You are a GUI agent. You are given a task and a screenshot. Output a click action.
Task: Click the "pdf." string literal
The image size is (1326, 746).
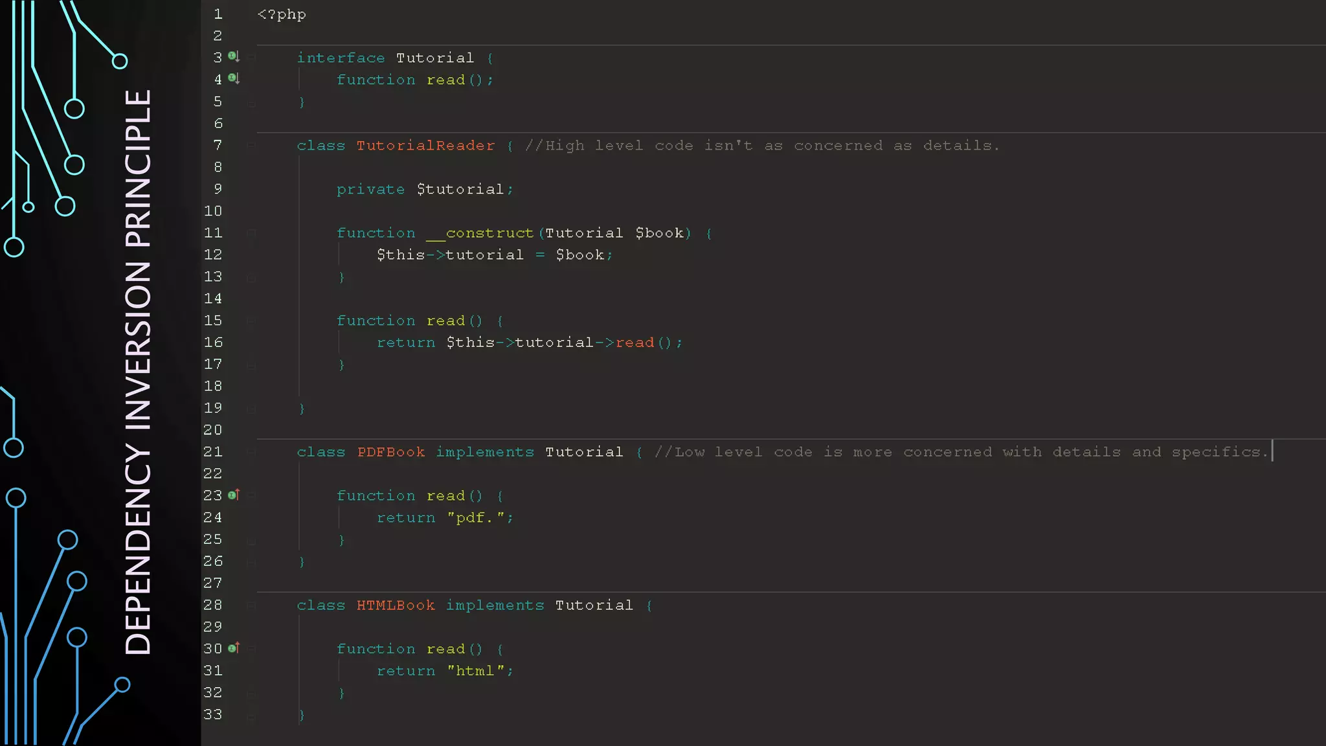pos(475,517)
